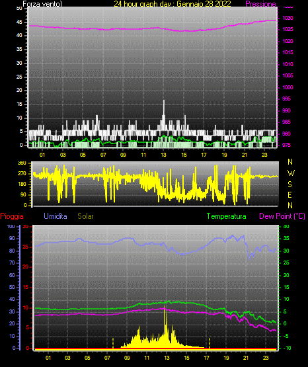Click the '180' wind direction axis value
This screenshot has height=367, width=308.
[22, 184]
